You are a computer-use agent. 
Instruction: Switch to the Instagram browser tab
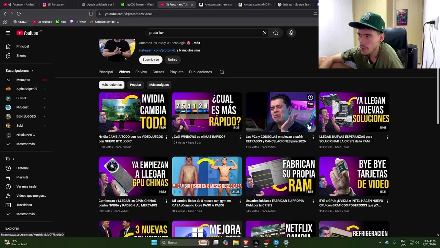(x=58, y=4)
